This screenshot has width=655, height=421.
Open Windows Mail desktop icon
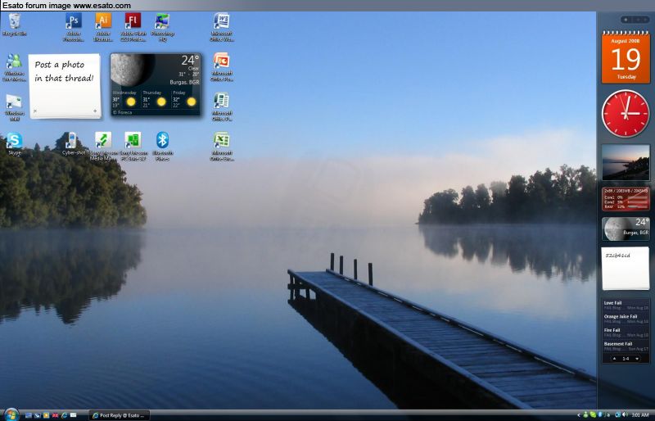14,106
